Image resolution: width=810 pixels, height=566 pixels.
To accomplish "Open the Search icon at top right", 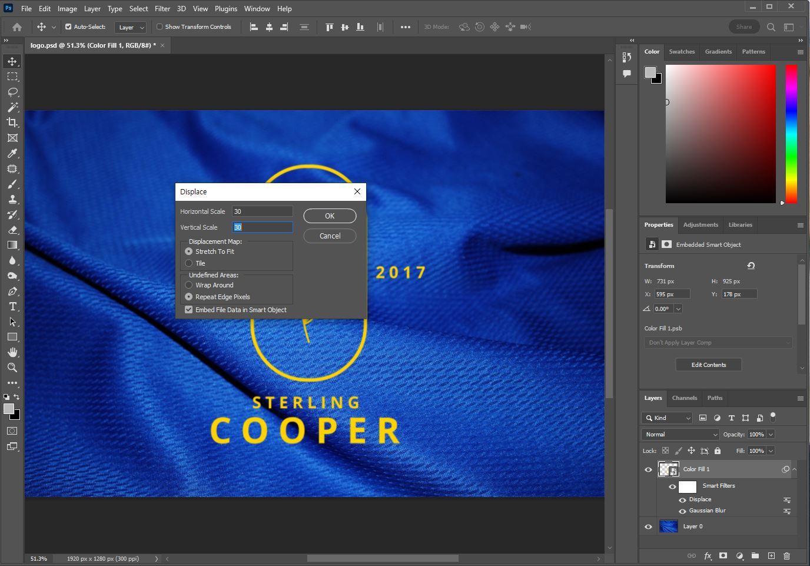I will [x=771, y=27].
